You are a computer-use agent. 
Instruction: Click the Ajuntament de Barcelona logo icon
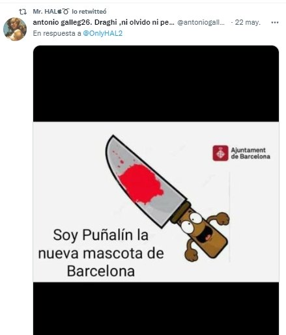[220, 153]
